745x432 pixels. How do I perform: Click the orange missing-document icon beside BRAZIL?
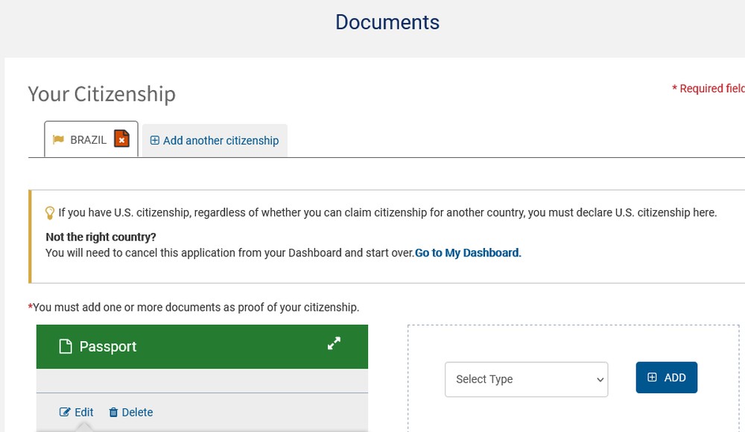(121, 139)
